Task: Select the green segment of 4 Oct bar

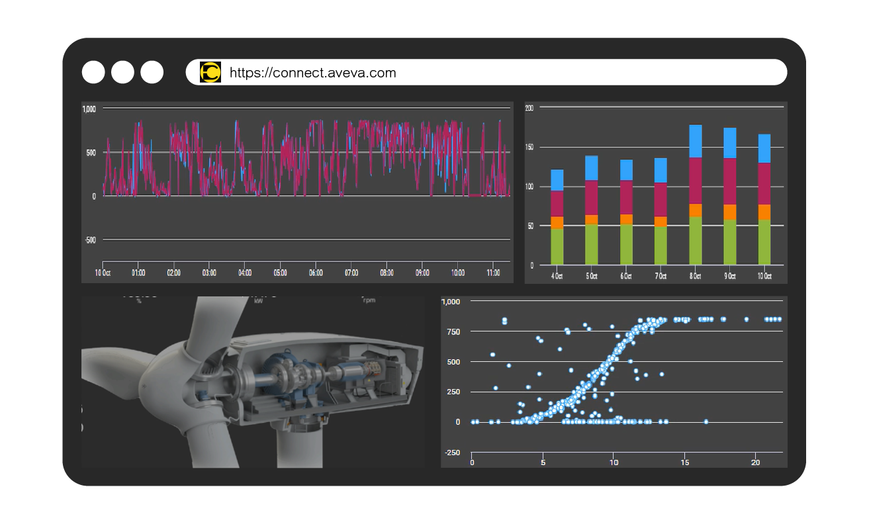Action: [x=557, y=247]
